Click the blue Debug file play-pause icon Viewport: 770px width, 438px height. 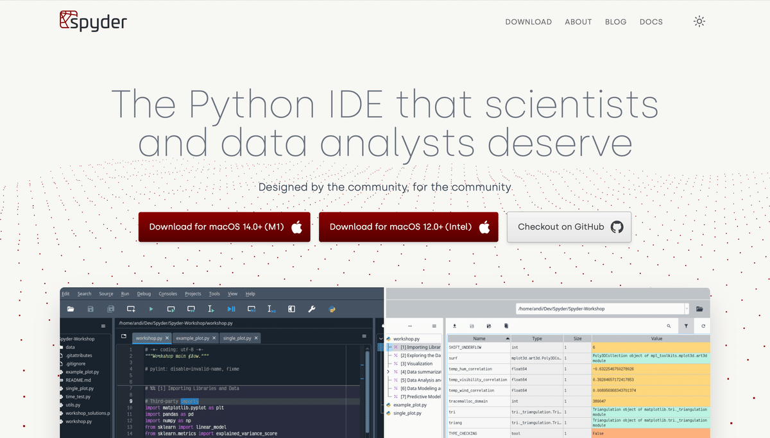coord(232,309)
